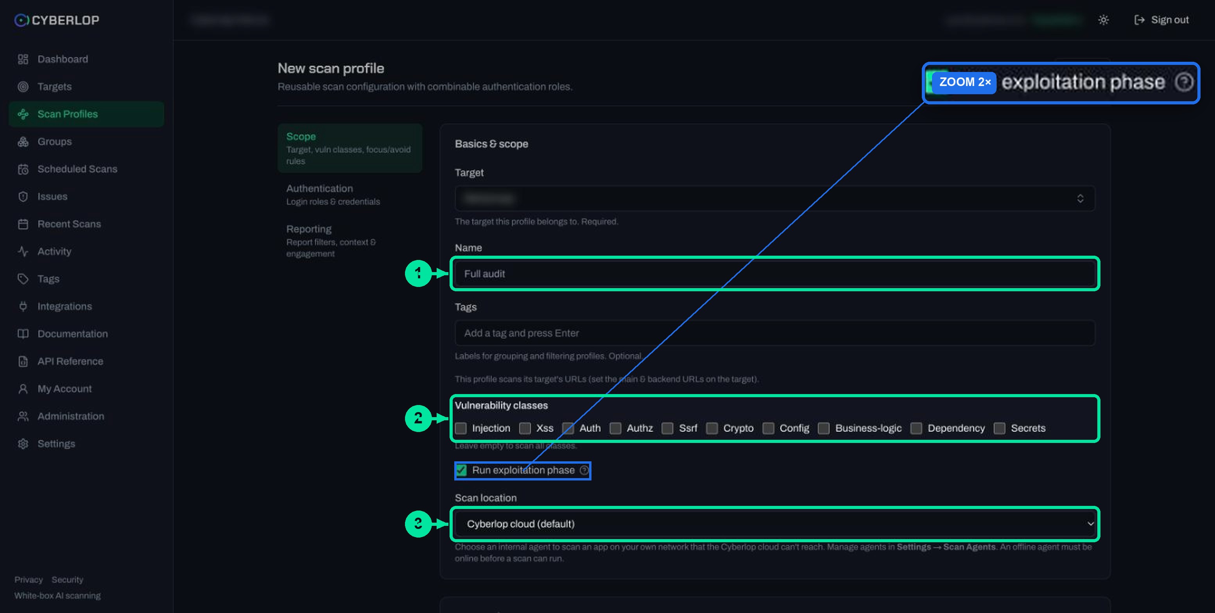1215x613 pixels.
Task: View the Activity page
Action: tap(54, 251)
